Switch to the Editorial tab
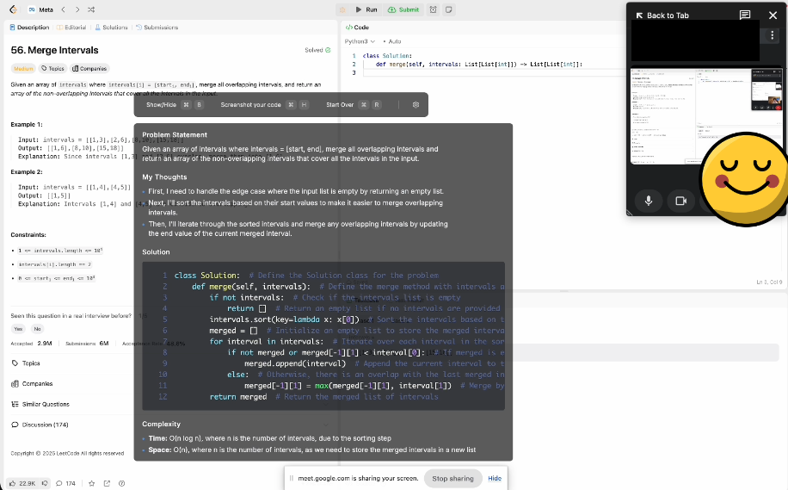 click(71, 28)
